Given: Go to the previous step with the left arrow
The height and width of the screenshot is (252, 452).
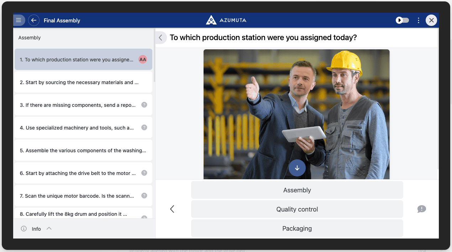Looking at the screenshot, I should [x=172, y=209].
